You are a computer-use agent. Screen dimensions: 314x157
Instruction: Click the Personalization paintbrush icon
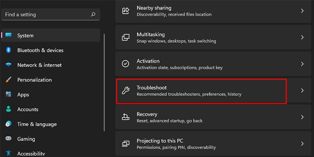(x=8, y=80)
